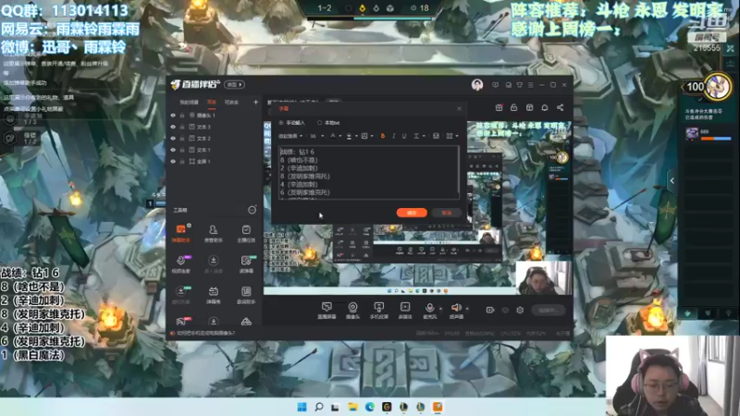
Task: Expand the text background box dropdown
Action: click(x=372, y=136)
